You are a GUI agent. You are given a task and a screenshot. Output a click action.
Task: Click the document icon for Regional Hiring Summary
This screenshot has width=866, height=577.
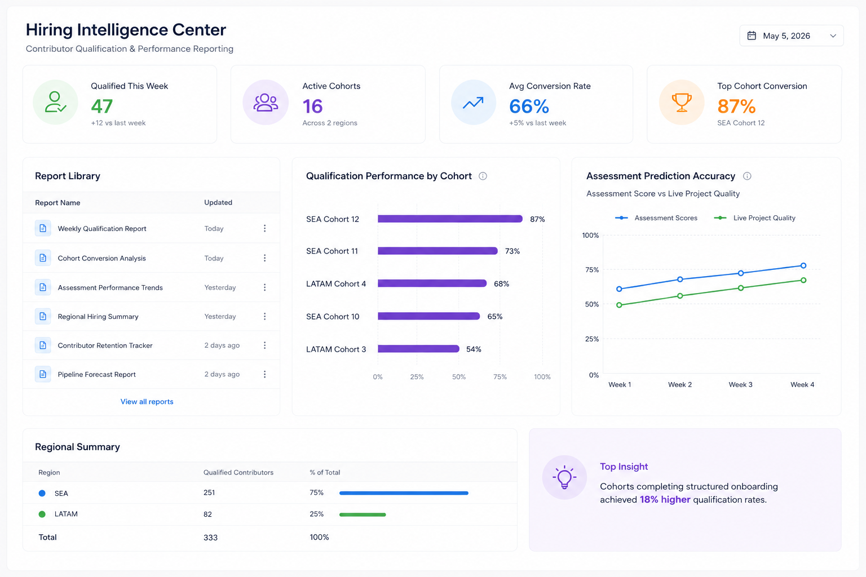coord(43,317)
